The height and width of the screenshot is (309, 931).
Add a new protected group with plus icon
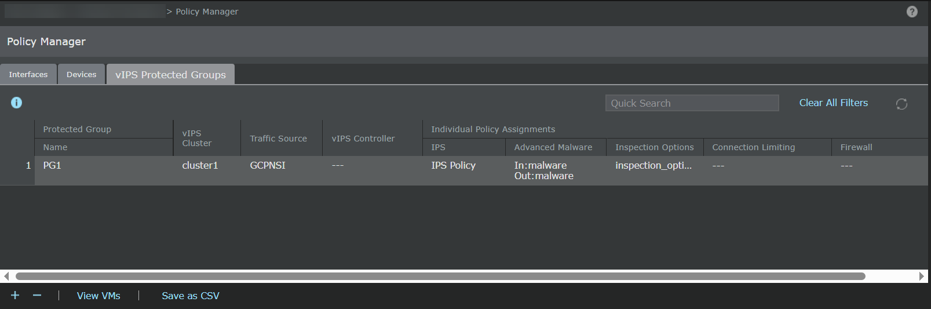pos(15,295)
